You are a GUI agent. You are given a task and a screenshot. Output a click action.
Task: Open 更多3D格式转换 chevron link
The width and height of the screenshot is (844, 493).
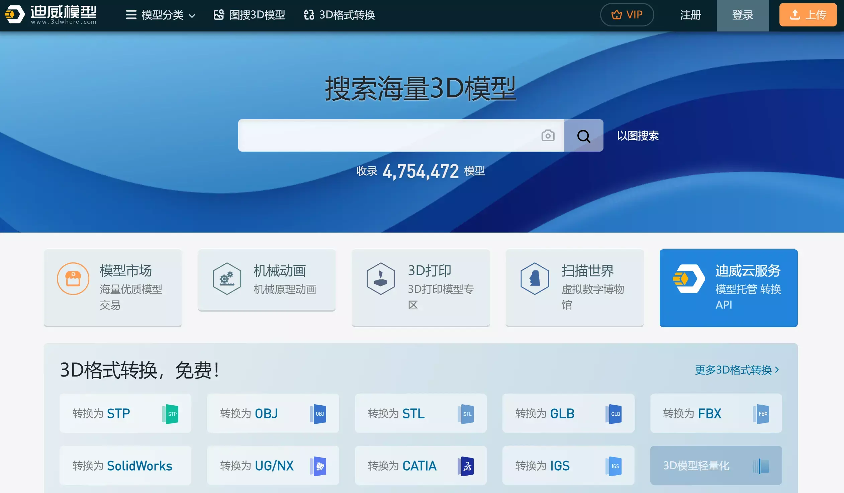click(x=737, y=369)
